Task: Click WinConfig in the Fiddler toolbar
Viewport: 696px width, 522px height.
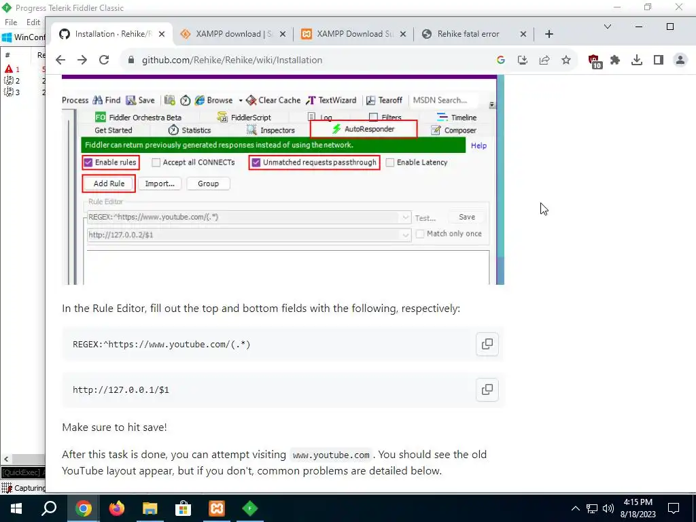Action: pos(23,37)
